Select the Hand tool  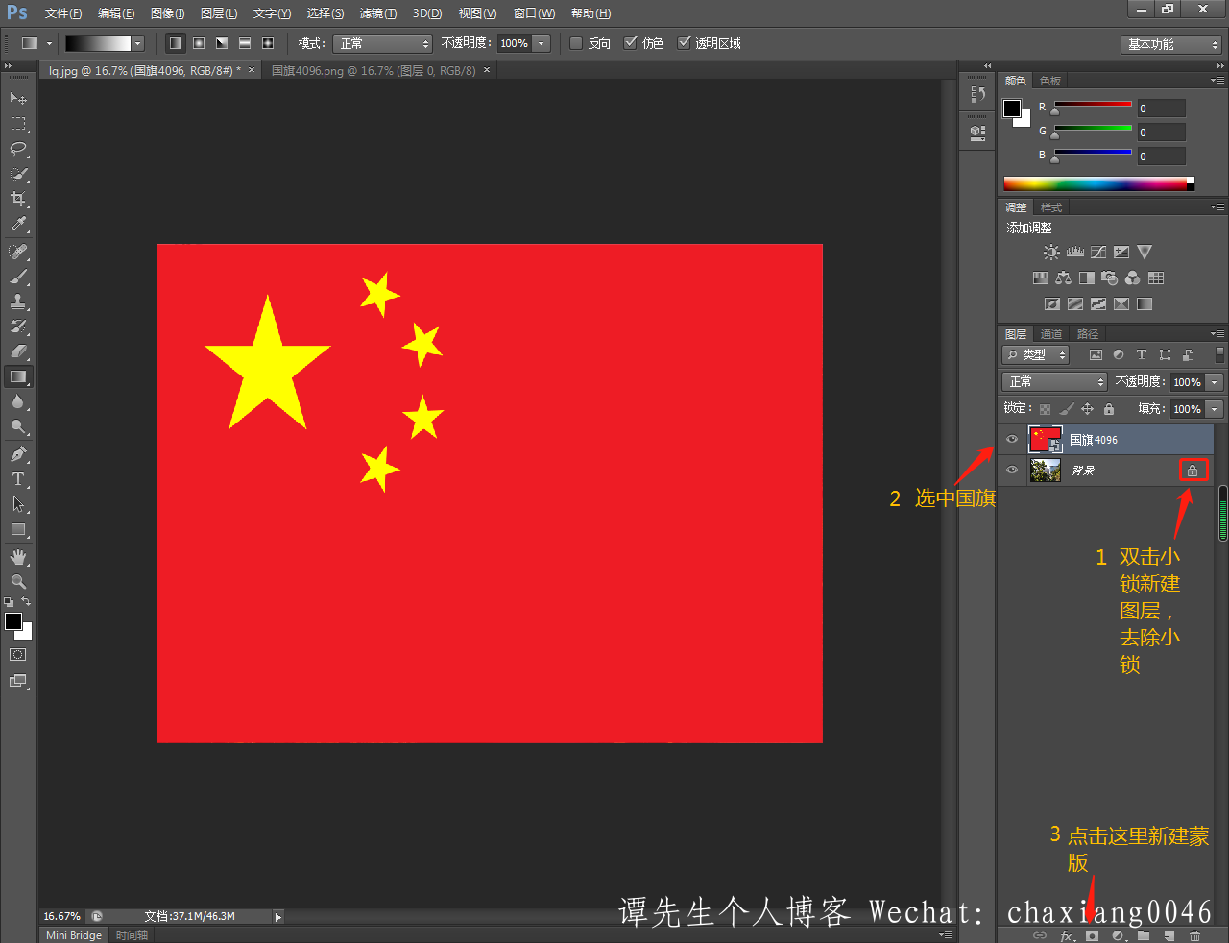[x=18, y=557]
